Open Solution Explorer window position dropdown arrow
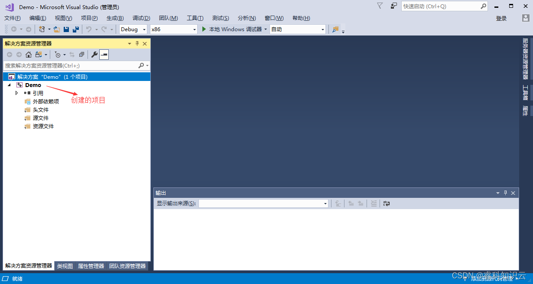The image size is (533, 284). click(129, 43)
